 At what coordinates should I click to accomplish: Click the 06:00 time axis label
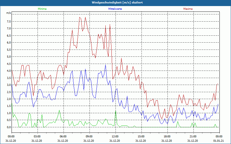[x=64, y=137]
